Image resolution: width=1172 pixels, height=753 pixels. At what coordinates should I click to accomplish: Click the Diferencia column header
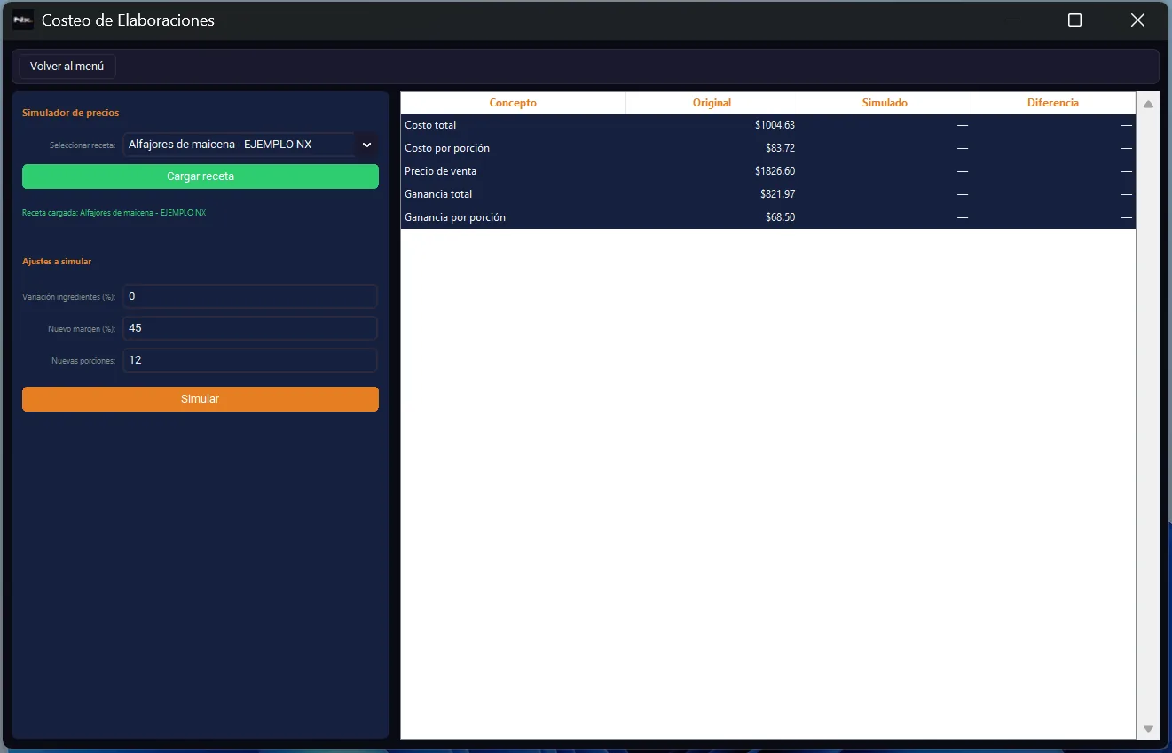click(x=1053, y=103)
